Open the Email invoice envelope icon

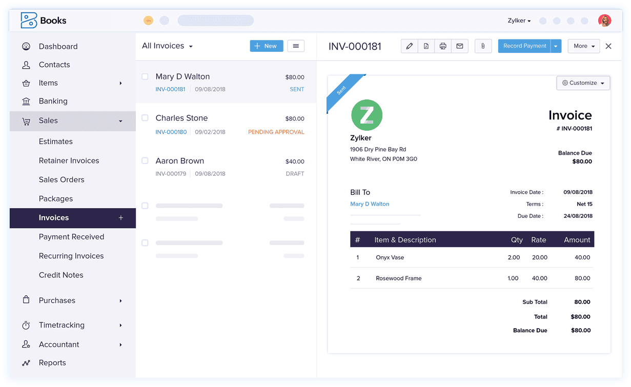(x=460, y=46)
